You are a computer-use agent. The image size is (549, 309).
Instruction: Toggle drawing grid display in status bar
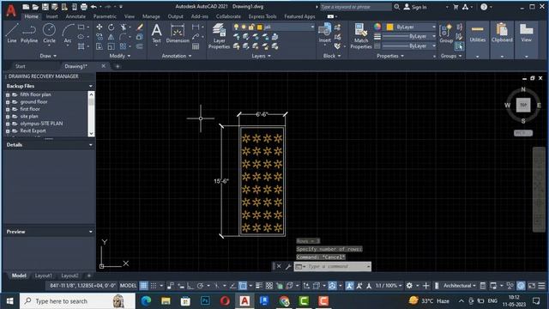coord(144,286)
